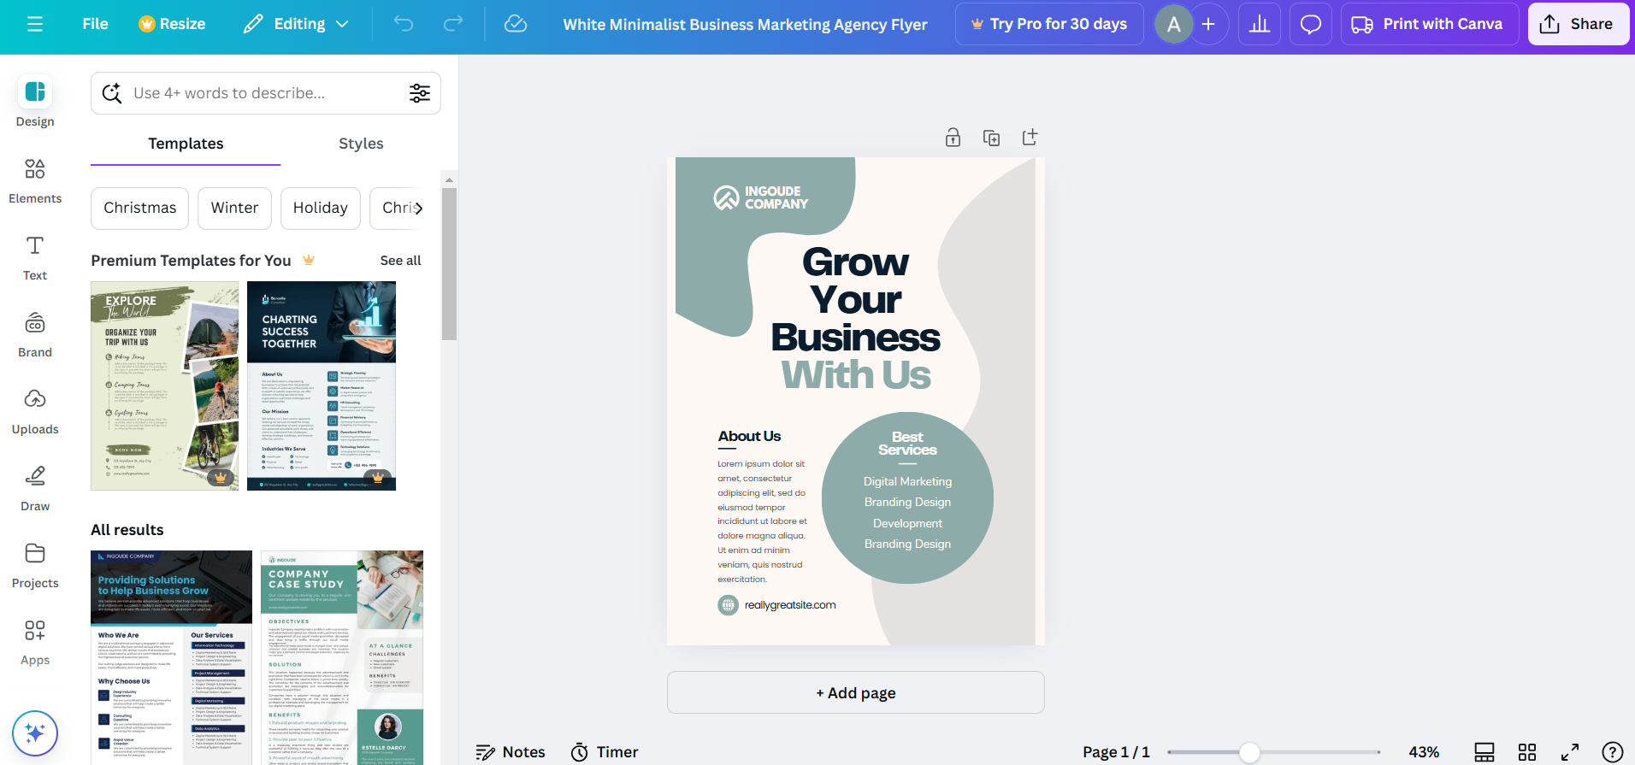The image size is (1635, 765).
Task: Open the search filter sliders icon
Action: pos(420,93)
